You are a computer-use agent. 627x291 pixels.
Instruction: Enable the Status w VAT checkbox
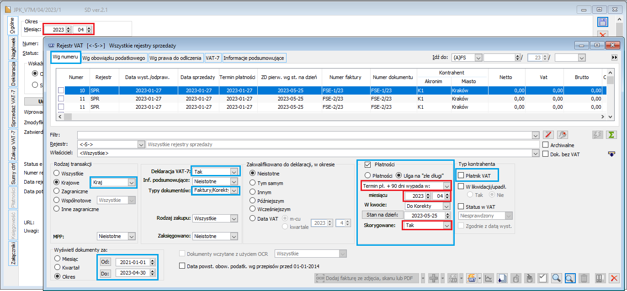click(x=461, y=206)
